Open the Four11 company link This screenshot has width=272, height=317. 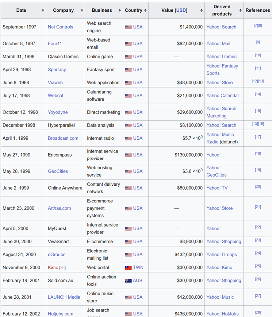(x=55, y=43)
